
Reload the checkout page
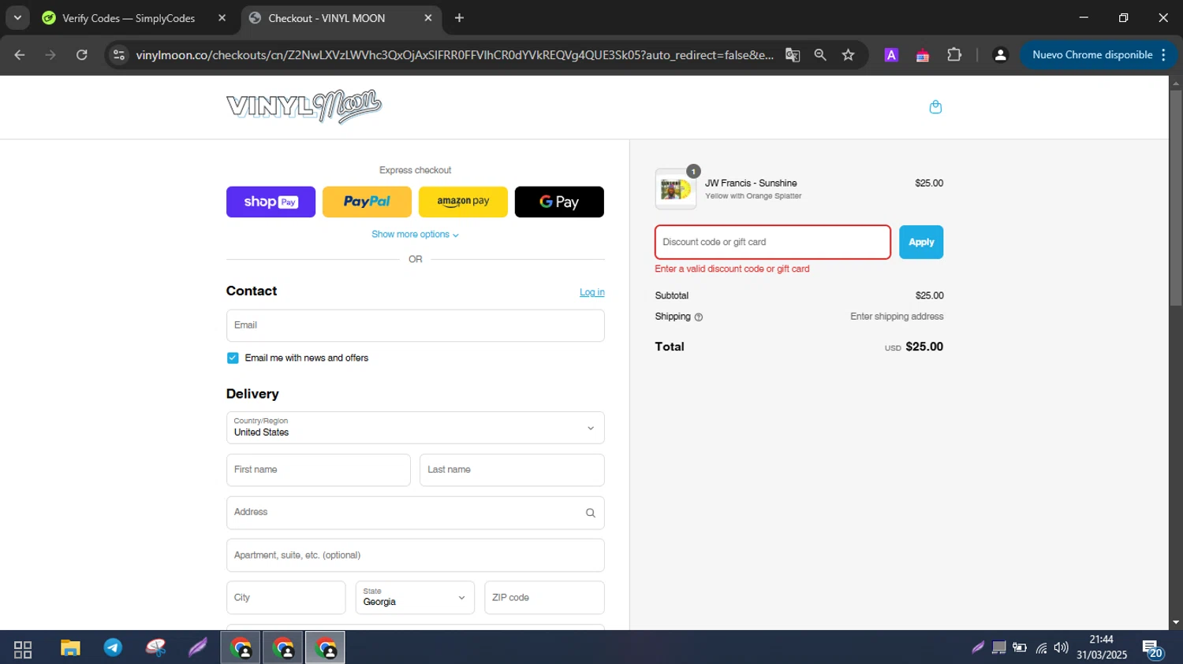point(82,55)
